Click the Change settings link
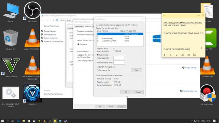The width and height of the screenshot is (219, 123). (191, 68)
